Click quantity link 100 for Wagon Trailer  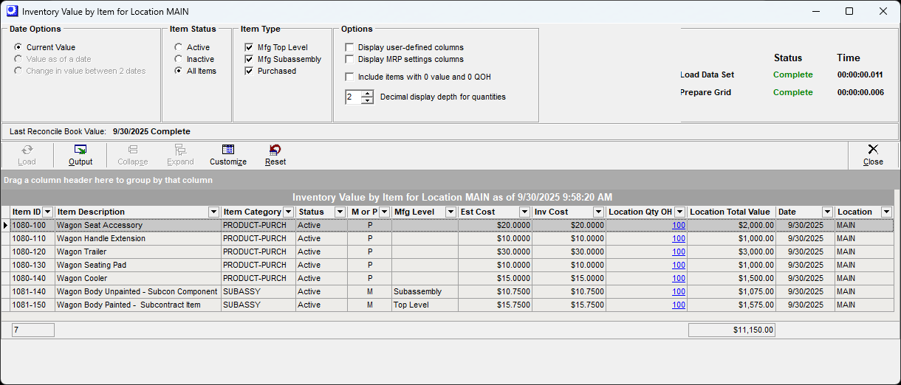coord(679,252)
